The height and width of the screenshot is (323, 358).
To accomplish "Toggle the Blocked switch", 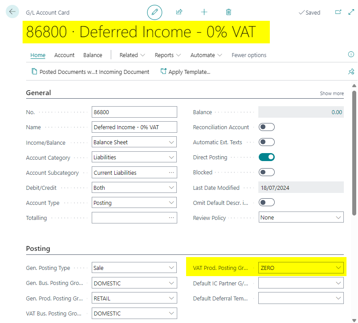I will [267, 172].
